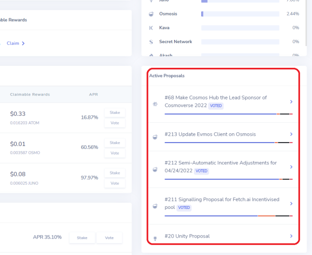This screenshot has height=255, width=312.
Task: Click the Kava network icon
Action: coord(151,28)
